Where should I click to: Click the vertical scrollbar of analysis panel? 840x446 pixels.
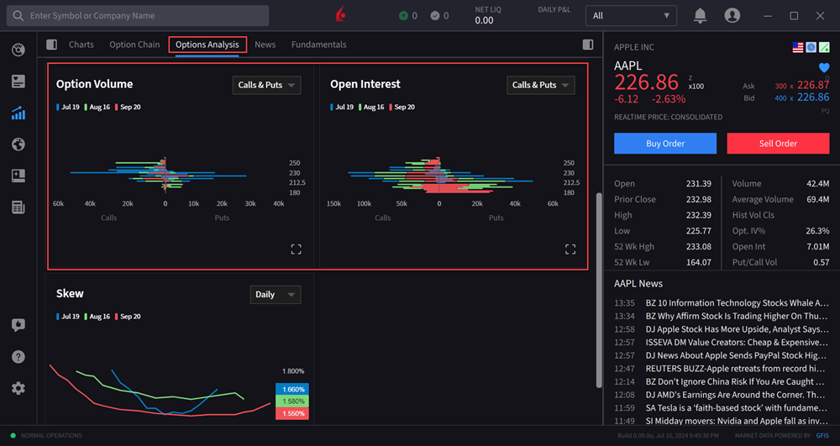point(599,289)
